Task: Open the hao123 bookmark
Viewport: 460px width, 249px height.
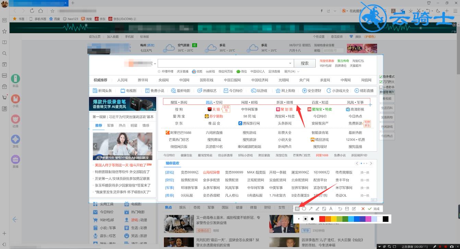Action: pos(71,19)
